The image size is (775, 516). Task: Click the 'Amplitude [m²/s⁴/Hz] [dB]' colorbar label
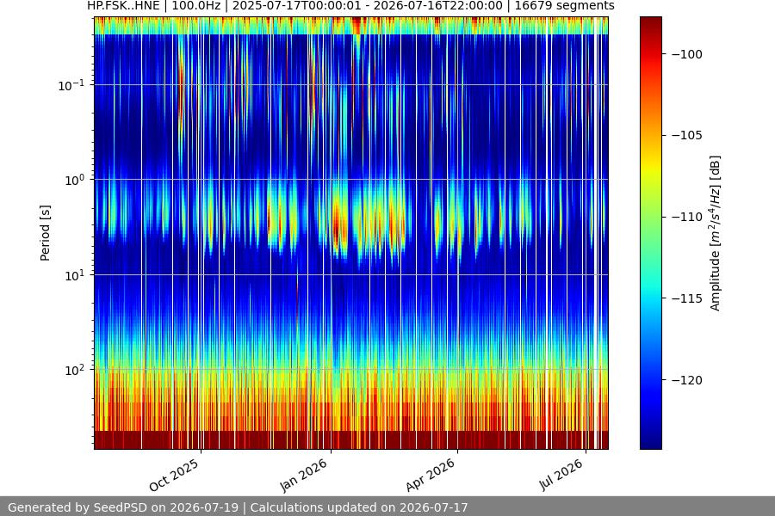716,233
